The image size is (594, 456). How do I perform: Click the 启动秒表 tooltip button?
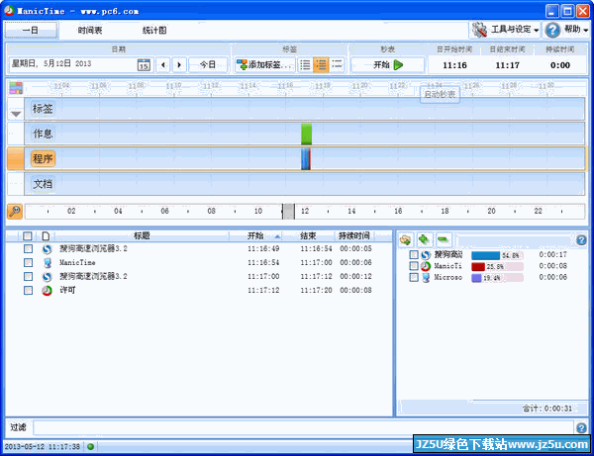tap(440, 94)
